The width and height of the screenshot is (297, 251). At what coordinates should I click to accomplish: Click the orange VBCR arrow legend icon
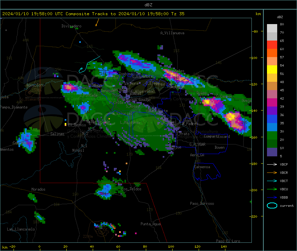(272, 173)
